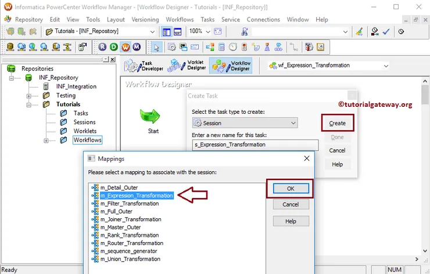The height and width of the screenshot is (274, 430).
Task: Add a Command task from the toolbar
Action: click(x=183, y=47)
